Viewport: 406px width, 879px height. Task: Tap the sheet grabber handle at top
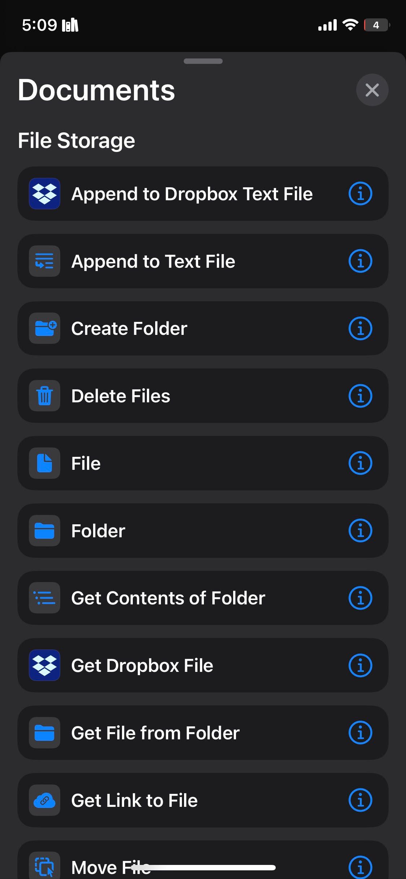coord(203,61)
